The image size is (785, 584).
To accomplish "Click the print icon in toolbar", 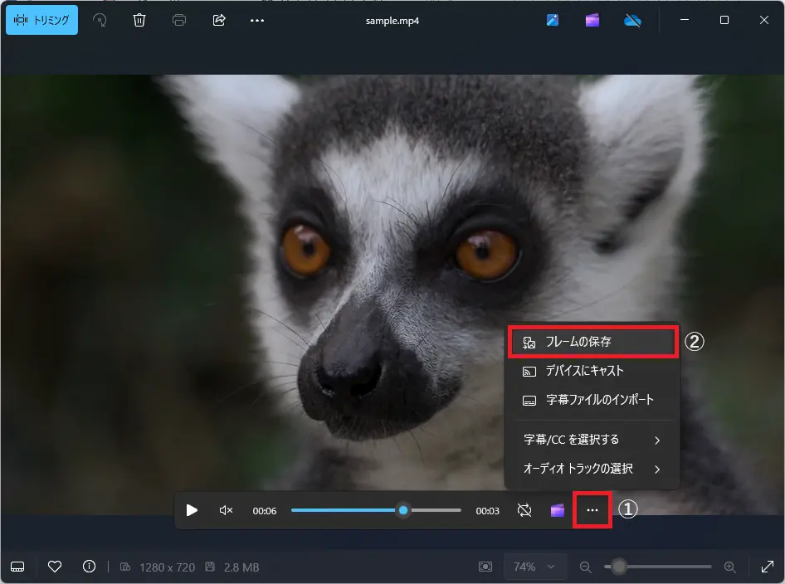I will click(179, 21).
